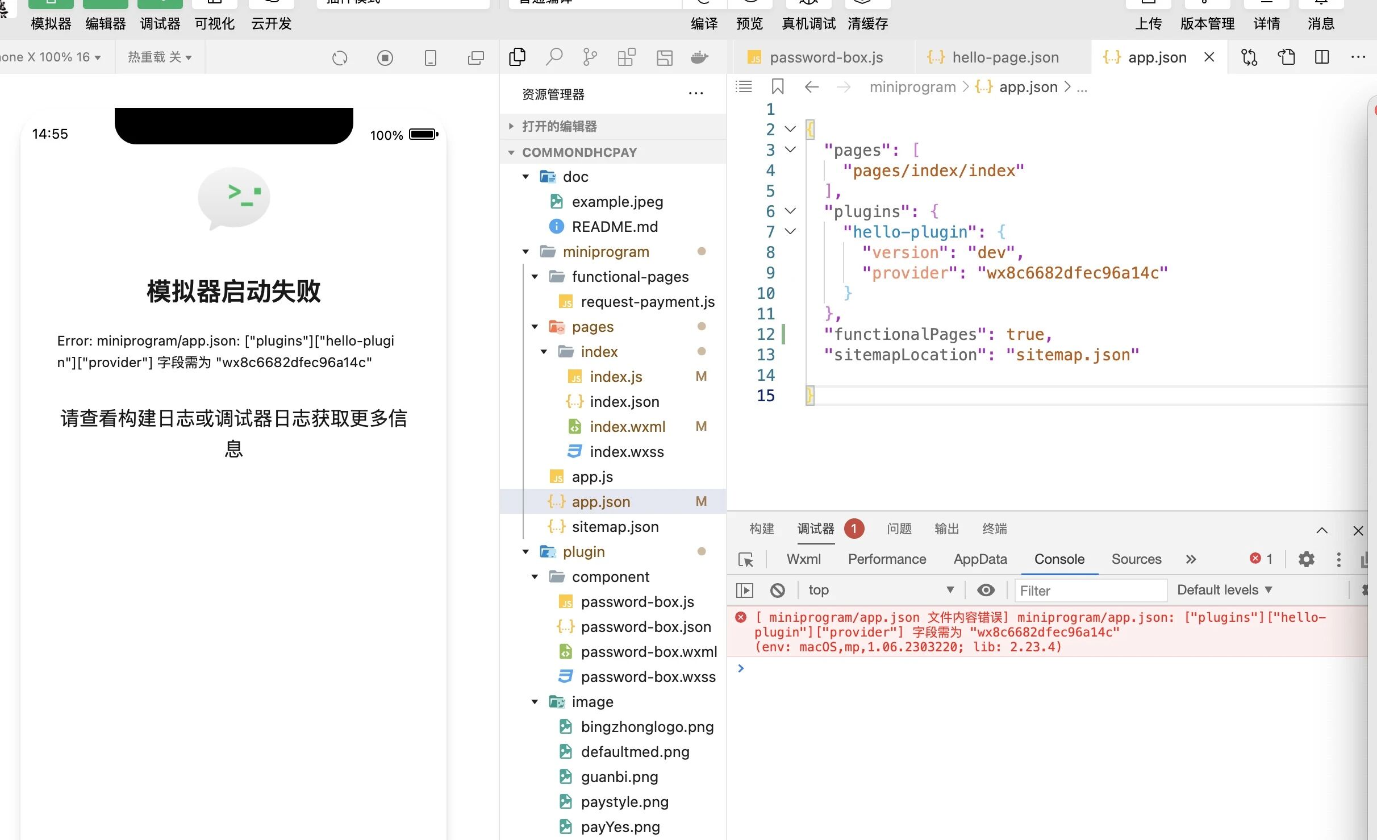This screenshot has width=1377, height=840.
Task: Click the Docker whale icon
Action: click(x=699, y=57)
